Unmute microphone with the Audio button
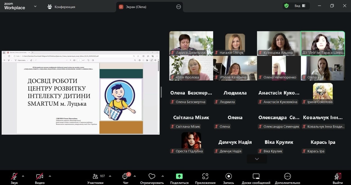Screen dimensions: 351x185 (14, 176)
